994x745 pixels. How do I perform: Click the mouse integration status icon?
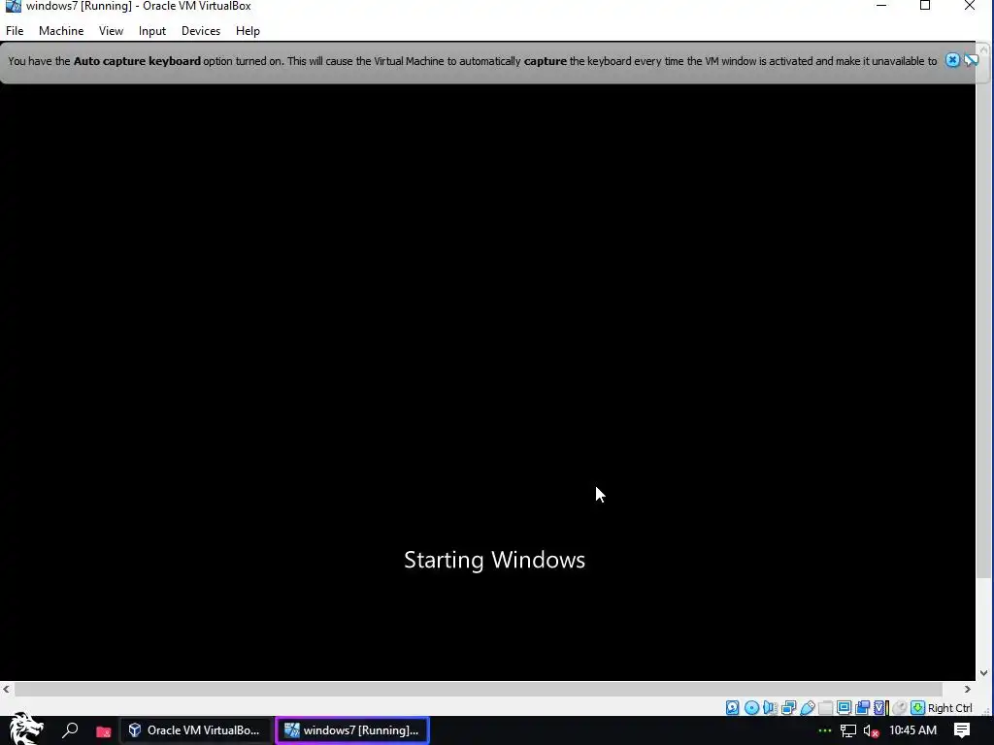click(900, 707)
